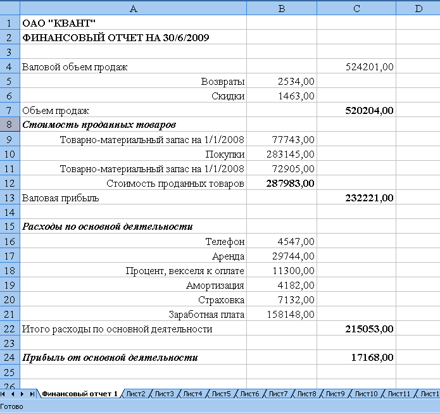Switch to Лист7 sheet tab
This screenshot has height=414, width=440.
pos(278,394)
